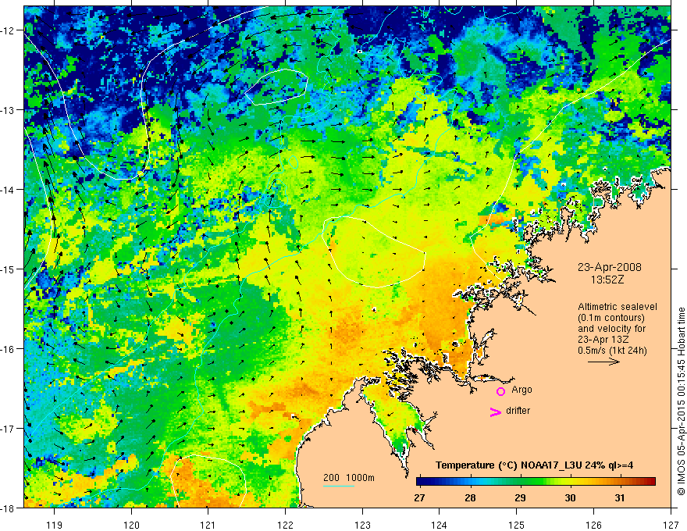687x531 pixels.
Task: Click the '(0.1m contours)' legend text
Action: pos(611,318)
